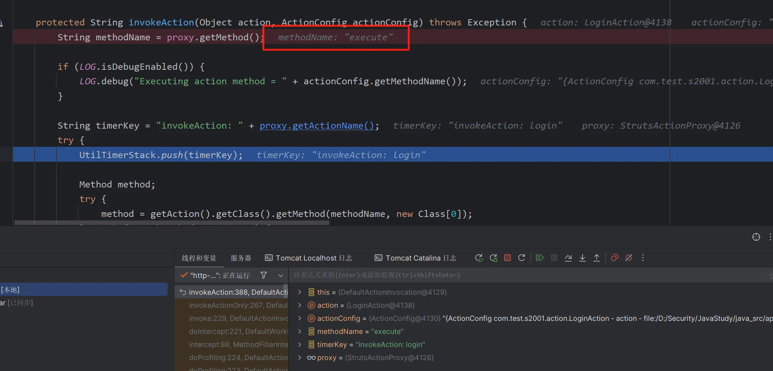This screenshot has width=773, height=371.
Task: Click the invokeAction method name in code
Action: [x=161, y=23]
